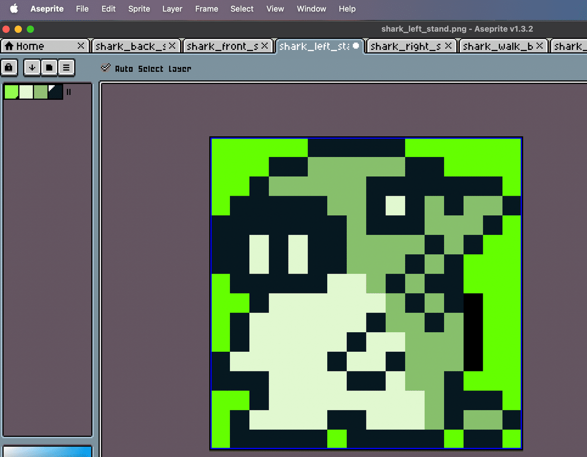The height and width of the screenshot is (457, 587).
Task: Minimize the Aseprite window with yellow button
Action: (x=18, y=29)
